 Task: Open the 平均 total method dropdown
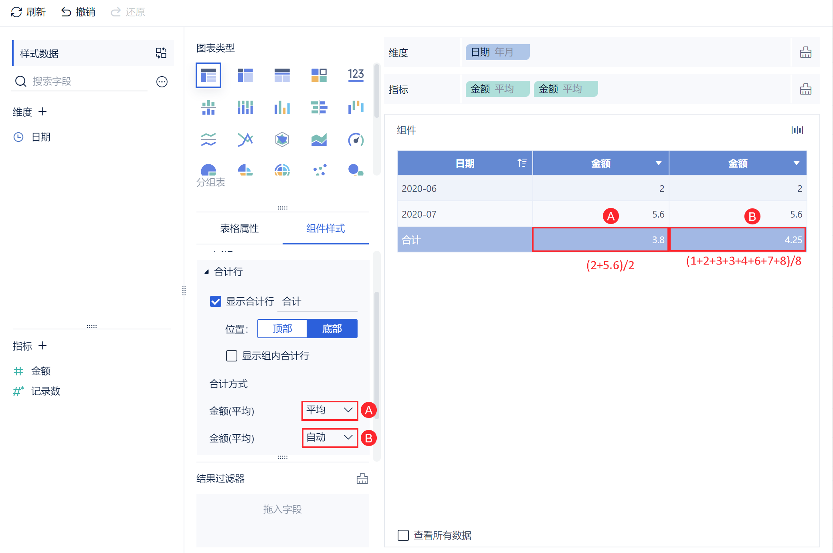point(330,410)
